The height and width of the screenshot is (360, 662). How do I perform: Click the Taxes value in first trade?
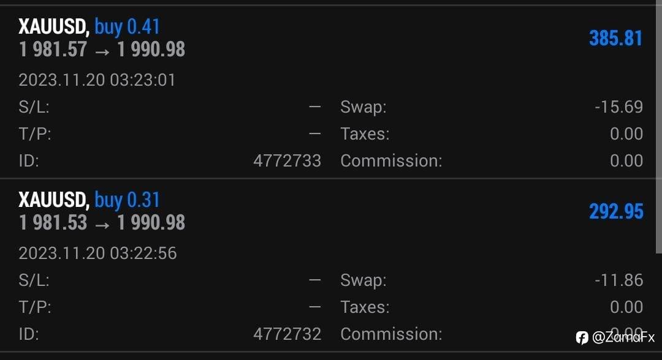point(626,134)
